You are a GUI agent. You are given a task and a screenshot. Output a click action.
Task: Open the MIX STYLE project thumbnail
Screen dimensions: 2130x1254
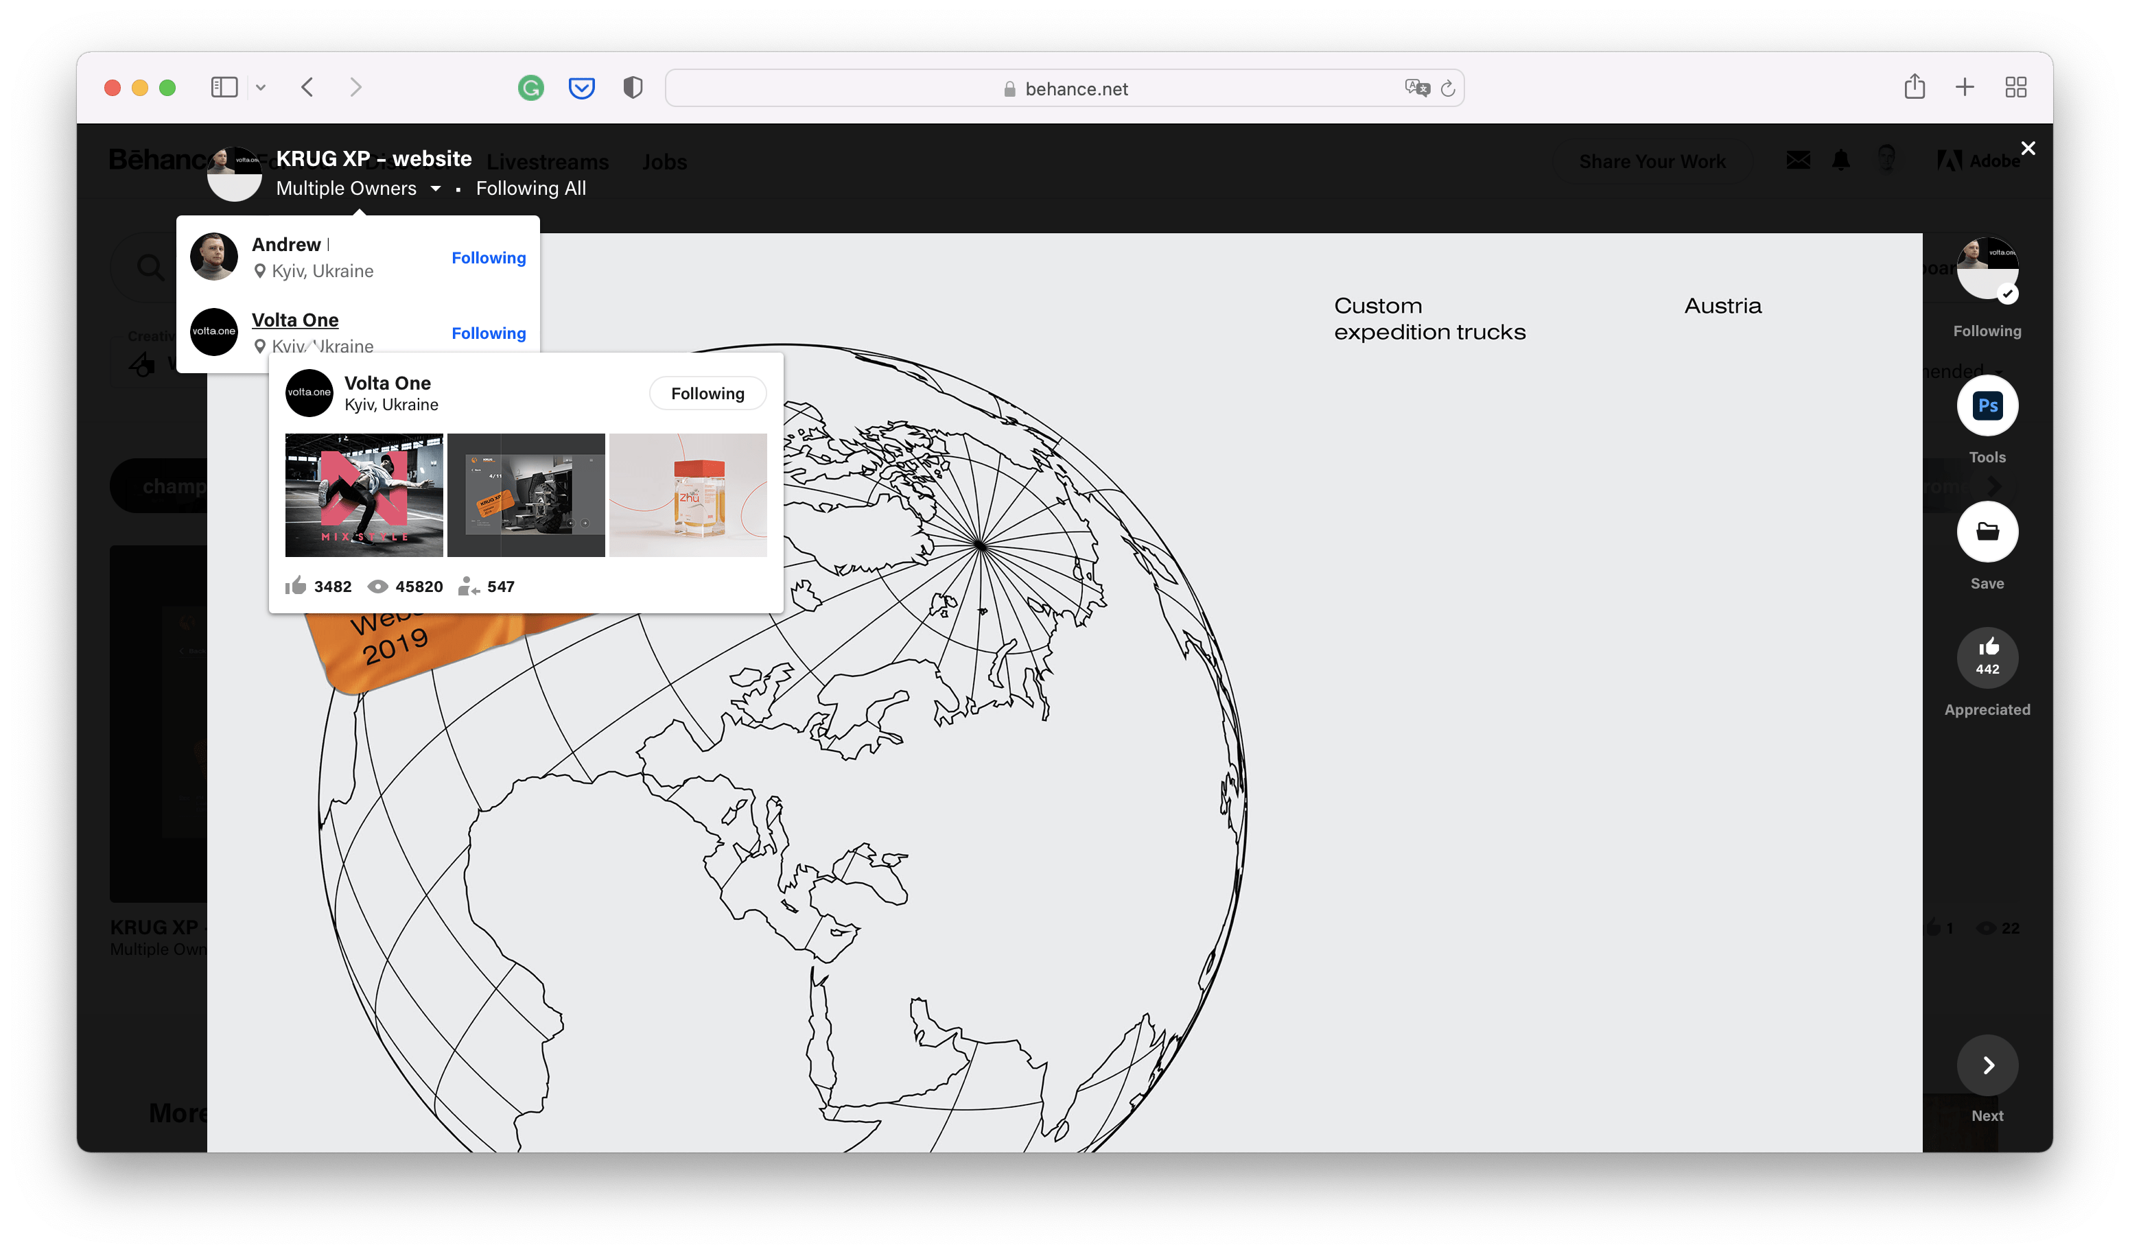pyautogui.click(x=364, y=495)
